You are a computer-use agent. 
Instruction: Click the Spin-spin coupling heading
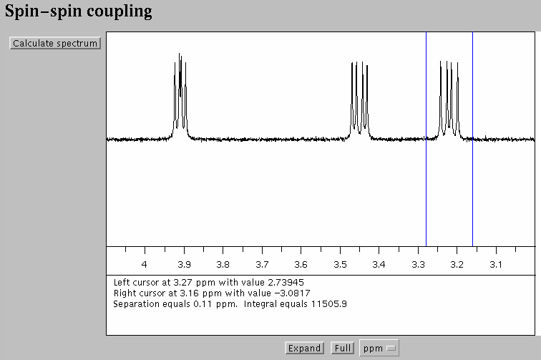[x=79, y=12]
